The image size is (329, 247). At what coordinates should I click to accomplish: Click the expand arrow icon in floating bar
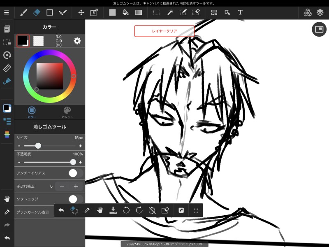pos(181,210)
